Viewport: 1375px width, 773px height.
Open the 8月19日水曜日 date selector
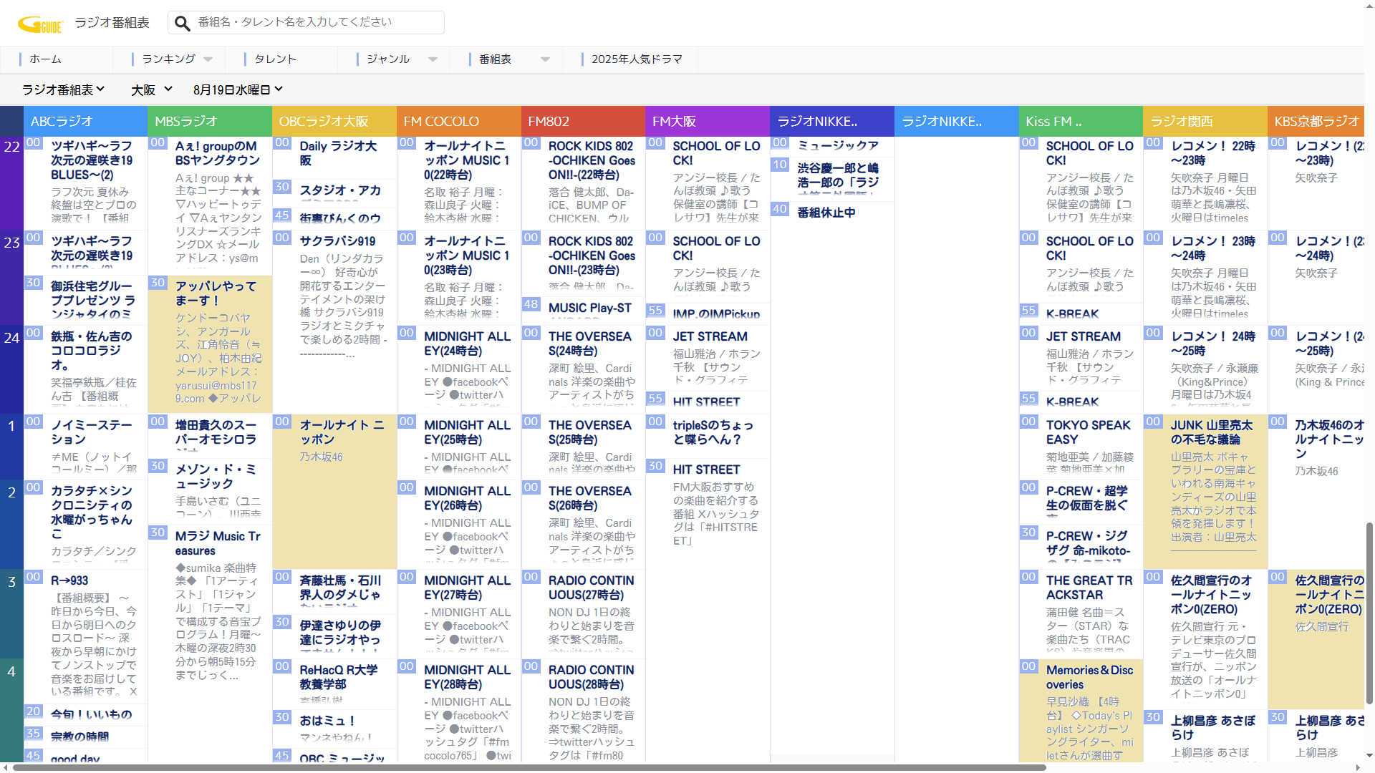(x=238, y=89)
